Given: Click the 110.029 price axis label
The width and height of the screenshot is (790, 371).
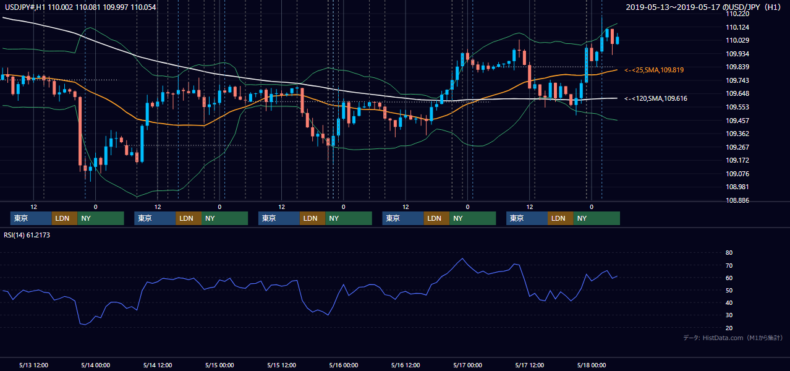Looking at the screenshot, I should tap(737, 40).
